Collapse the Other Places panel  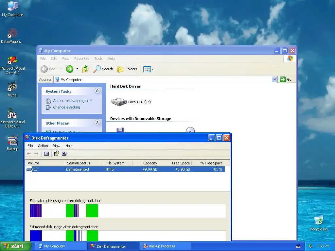pos(97,123)
